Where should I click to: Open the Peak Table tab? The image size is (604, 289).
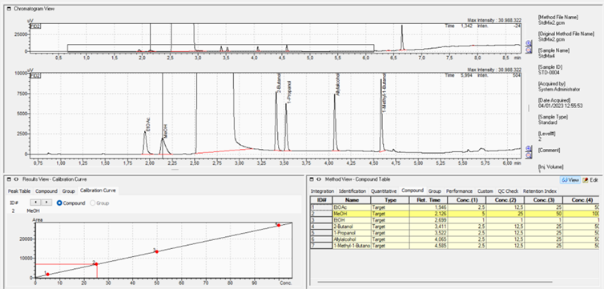pos(19,191)
